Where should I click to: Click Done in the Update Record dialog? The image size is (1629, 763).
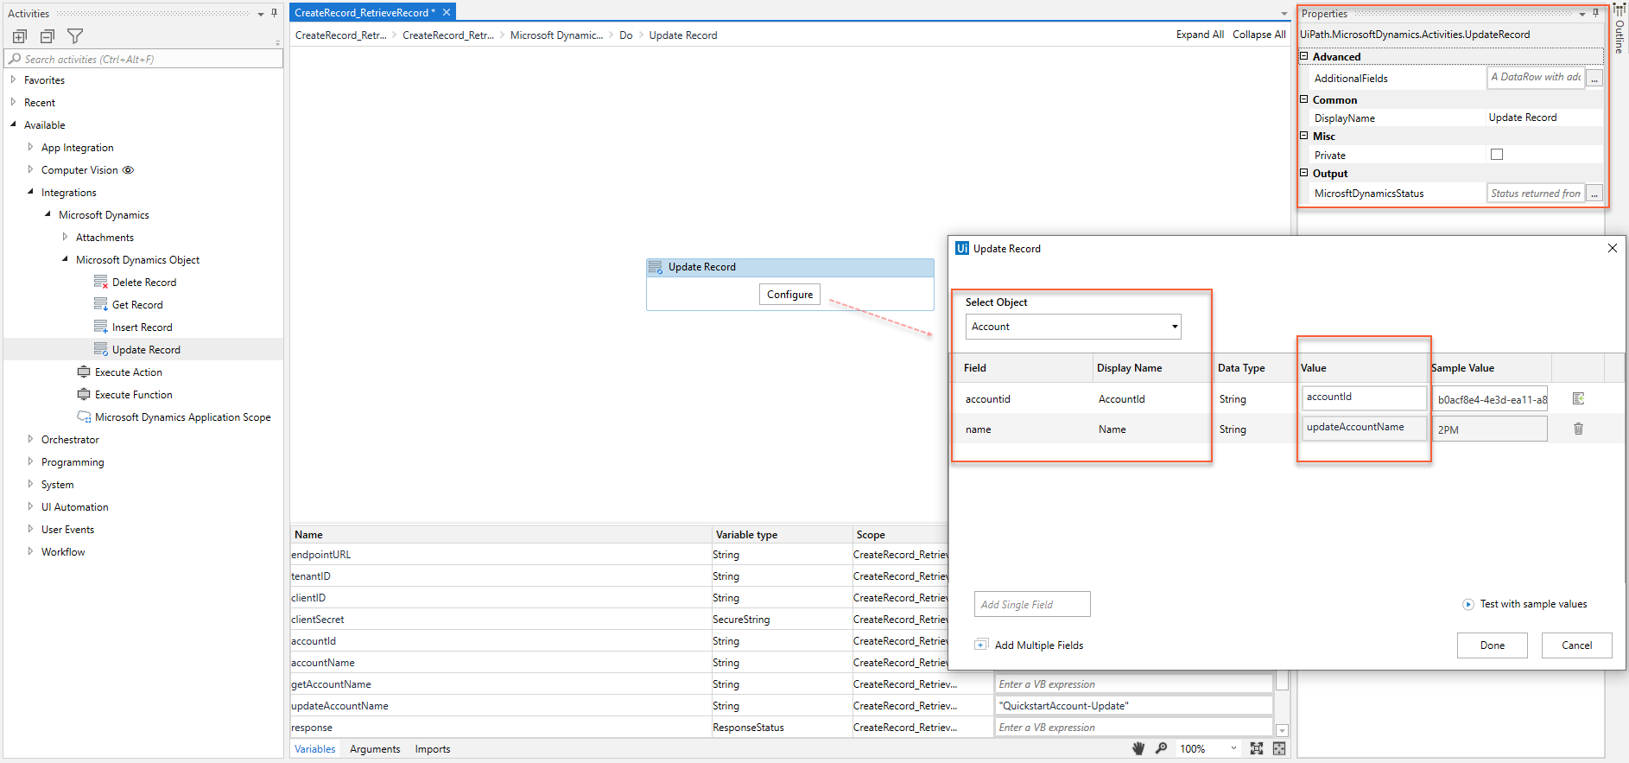click(1493, 645)
